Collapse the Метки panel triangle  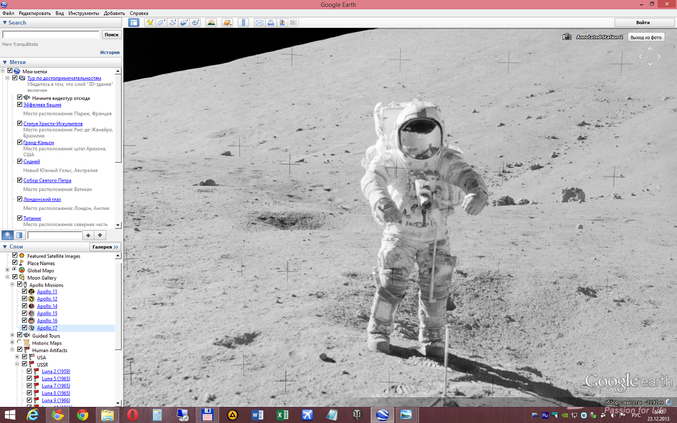4,62
